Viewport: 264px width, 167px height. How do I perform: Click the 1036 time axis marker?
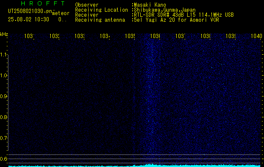click(x=155, y=36)
